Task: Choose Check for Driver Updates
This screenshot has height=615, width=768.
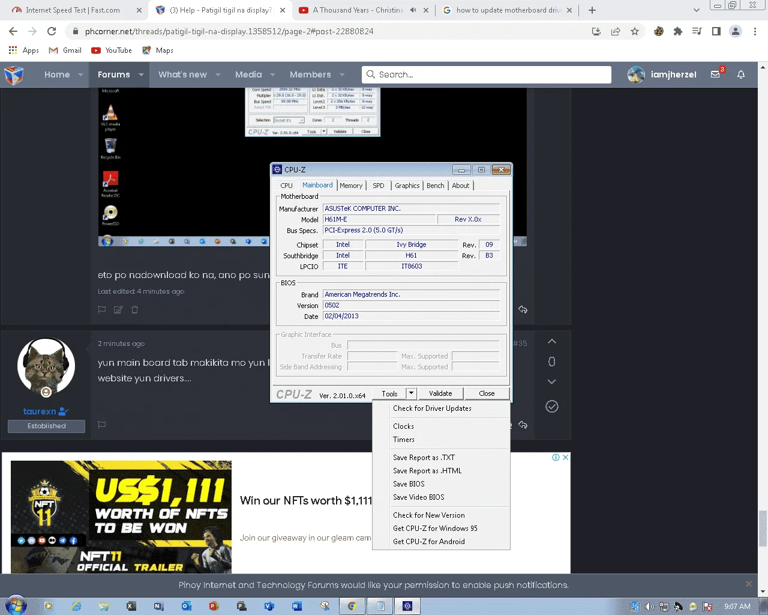Action: pyautogui.click(x=441, y=408)
